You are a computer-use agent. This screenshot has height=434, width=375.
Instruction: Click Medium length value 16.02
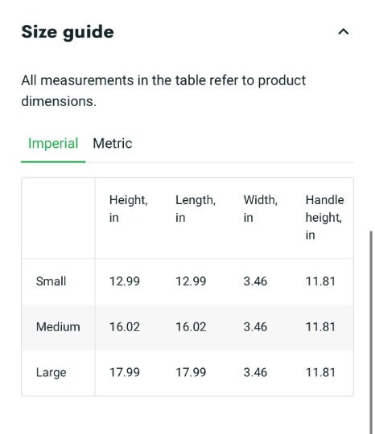[x=191, y=327]
